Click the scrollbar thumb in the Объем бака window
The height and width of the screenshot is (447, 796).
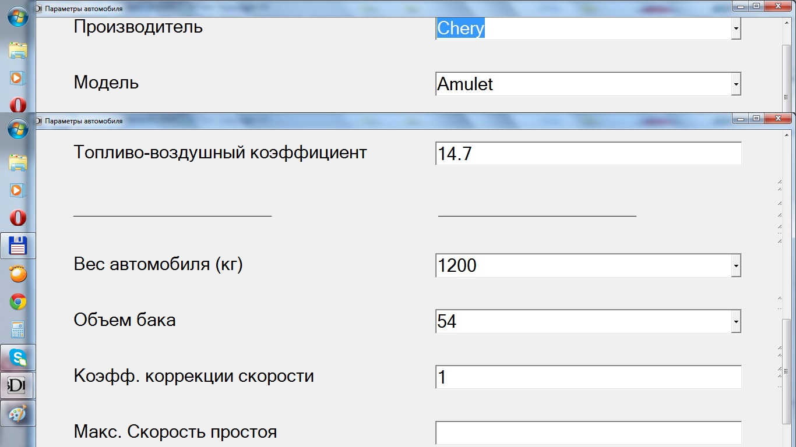click(x=787, y=371)
